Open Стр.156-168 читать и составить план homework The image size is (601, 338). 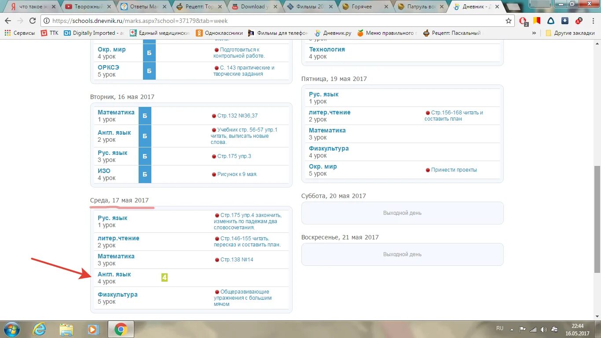(454, 116)
